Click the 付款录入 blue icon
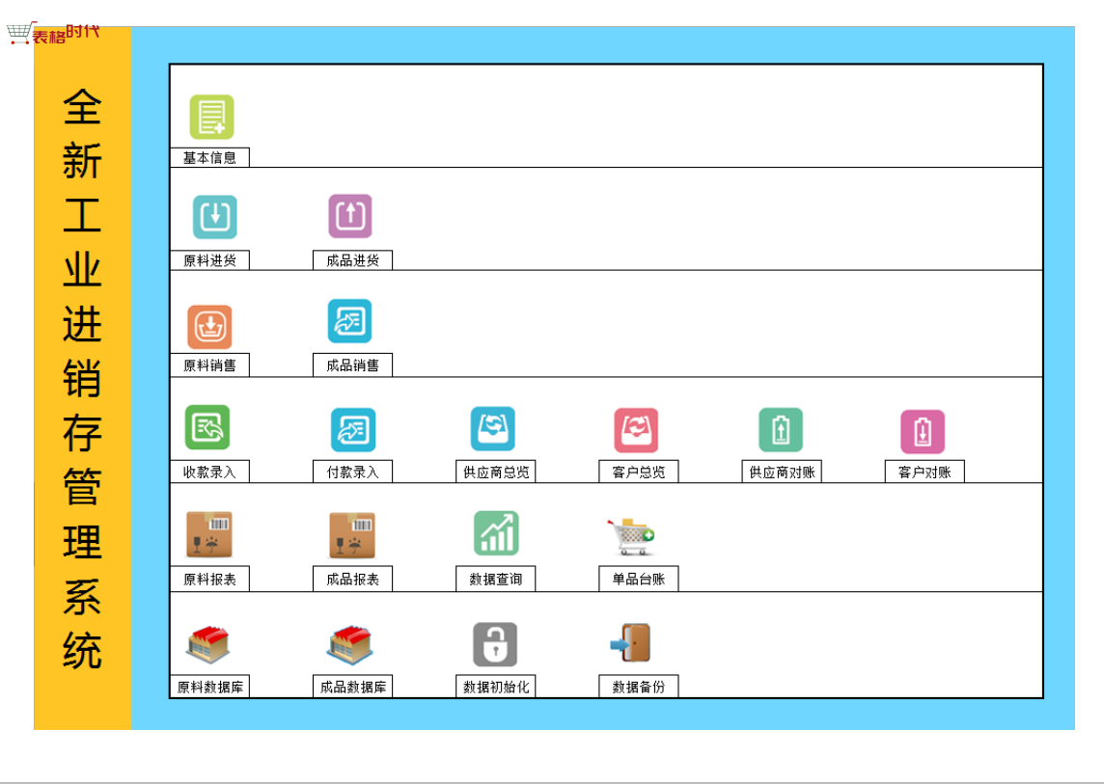The image size is (1104, 784). [353, 430]
